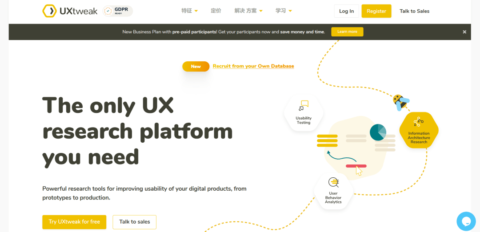Expand the 学习 dropdown menu
Image resolution: width=480 pixels, height=232 pixels.
284,11
